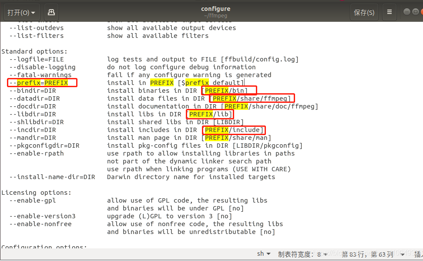Click the "--fatal-warnings" option text
The image size is (423, 261).
pos(40,75)
